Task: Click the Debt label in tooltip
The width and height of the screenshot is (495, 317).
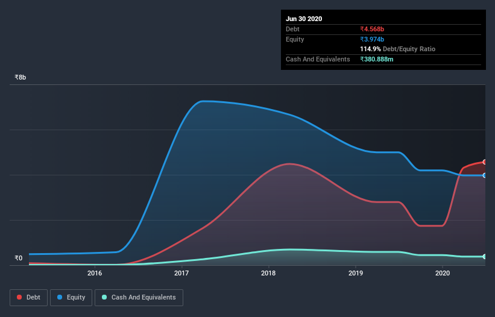Action: click(292, 29)
